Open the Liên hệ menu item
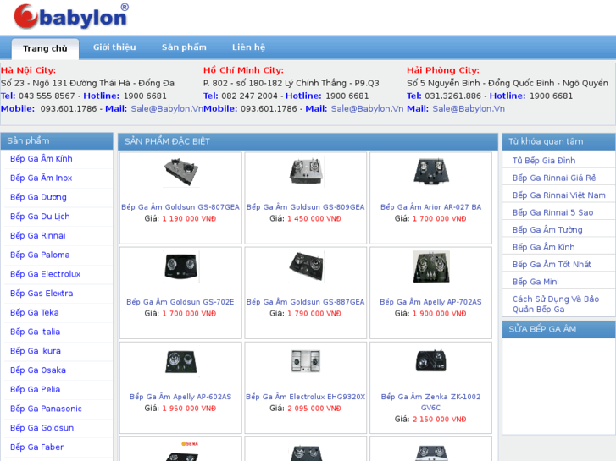The width and height of the screenshot is (616, 461). point(248,47)
